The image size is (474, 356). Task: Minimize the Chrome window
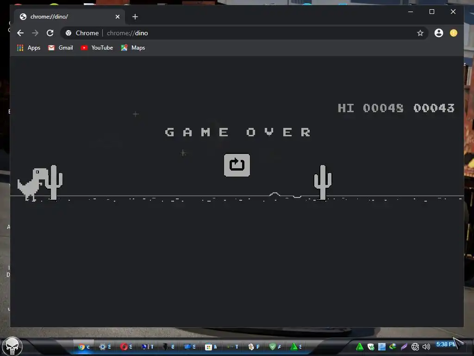[411, 12]
